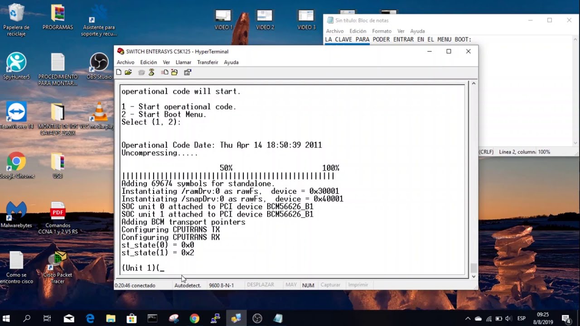Click the 100% zoom value in Notepad status bar
Screen dimensions: 580x326
click(544, 152)
